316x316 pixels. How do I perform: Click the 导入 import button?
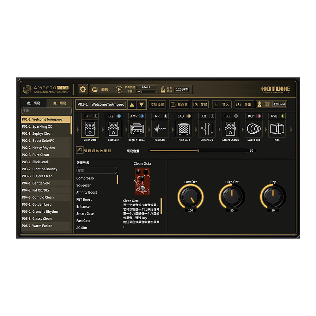point(222,105)
